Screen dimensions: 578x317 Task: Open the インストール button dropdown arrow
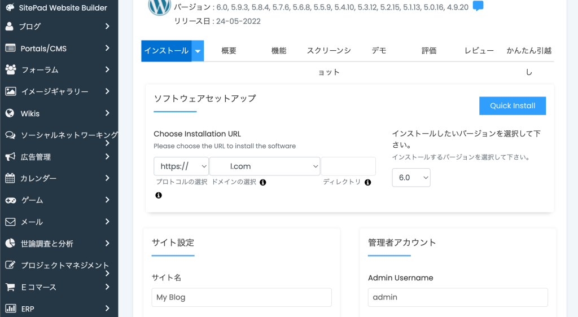[x=198, y=51]
